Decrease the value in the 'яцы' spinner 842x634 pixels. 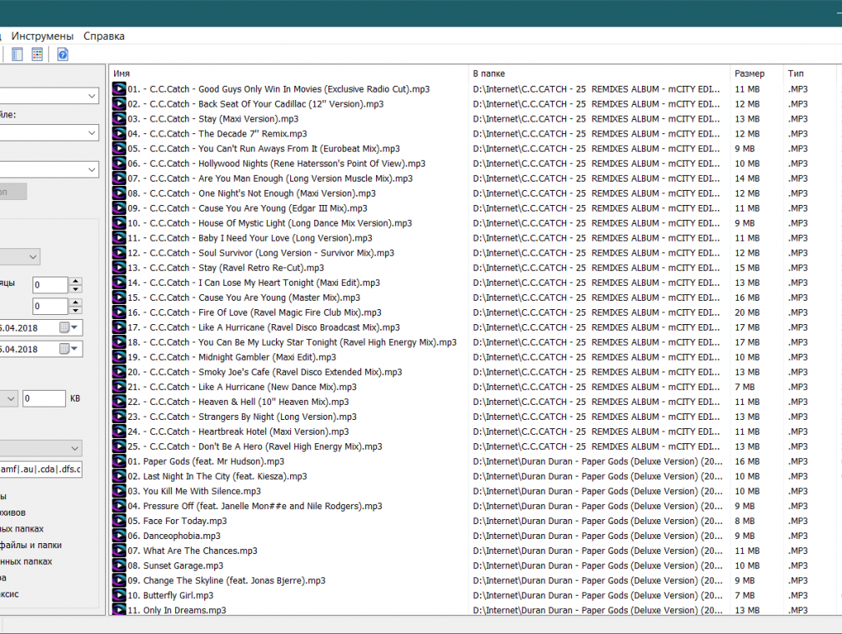[76, 289]
